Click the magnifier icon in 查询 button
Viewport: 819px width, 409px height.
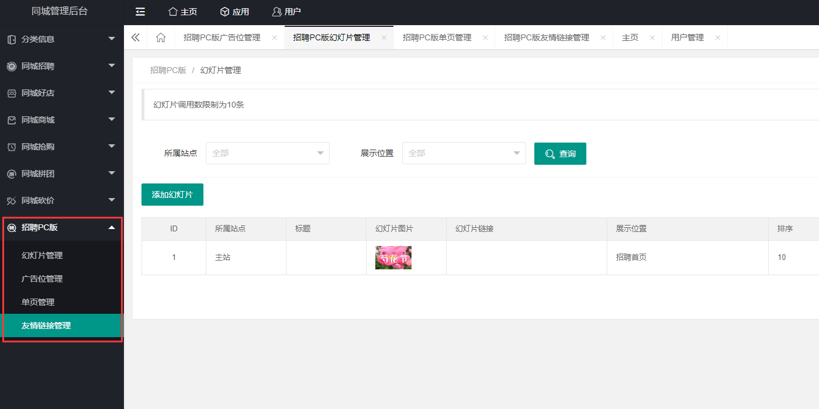[x=550, y=154]
